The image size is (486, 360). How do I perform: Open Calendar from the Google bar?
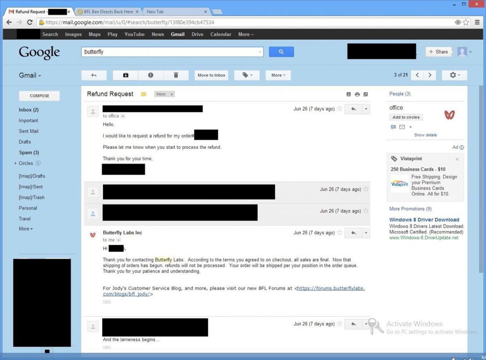221,34
